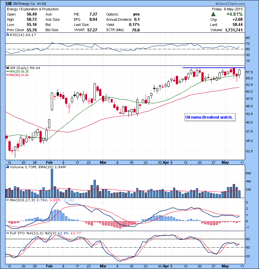The image size is (259, 269).
Task: Click the NYSE exchange label
Action: pyautogui.click(x=42, y=4)
